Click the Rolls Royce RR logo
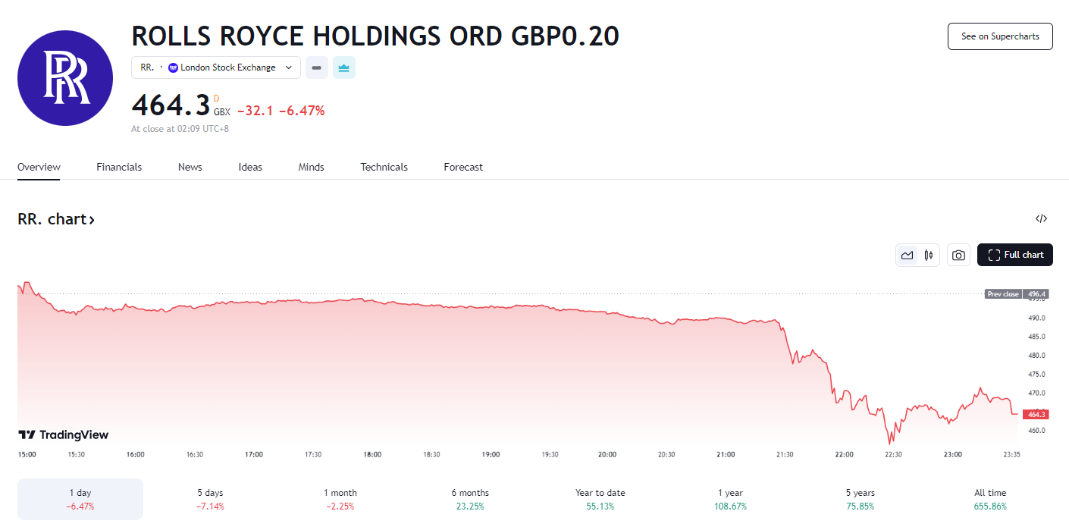This screenshot has width=1069, height=530. click(65, 78)
